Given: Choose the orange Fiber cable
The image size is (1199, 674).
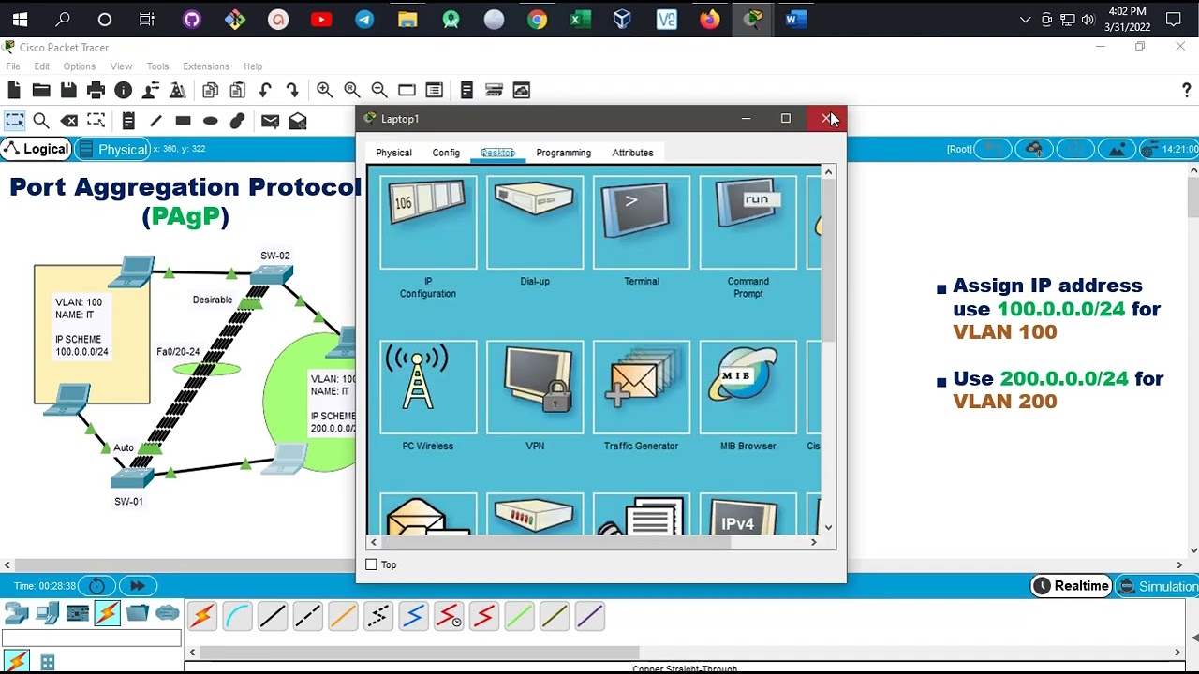Looking at the screenshot, I should click(343, 616).
